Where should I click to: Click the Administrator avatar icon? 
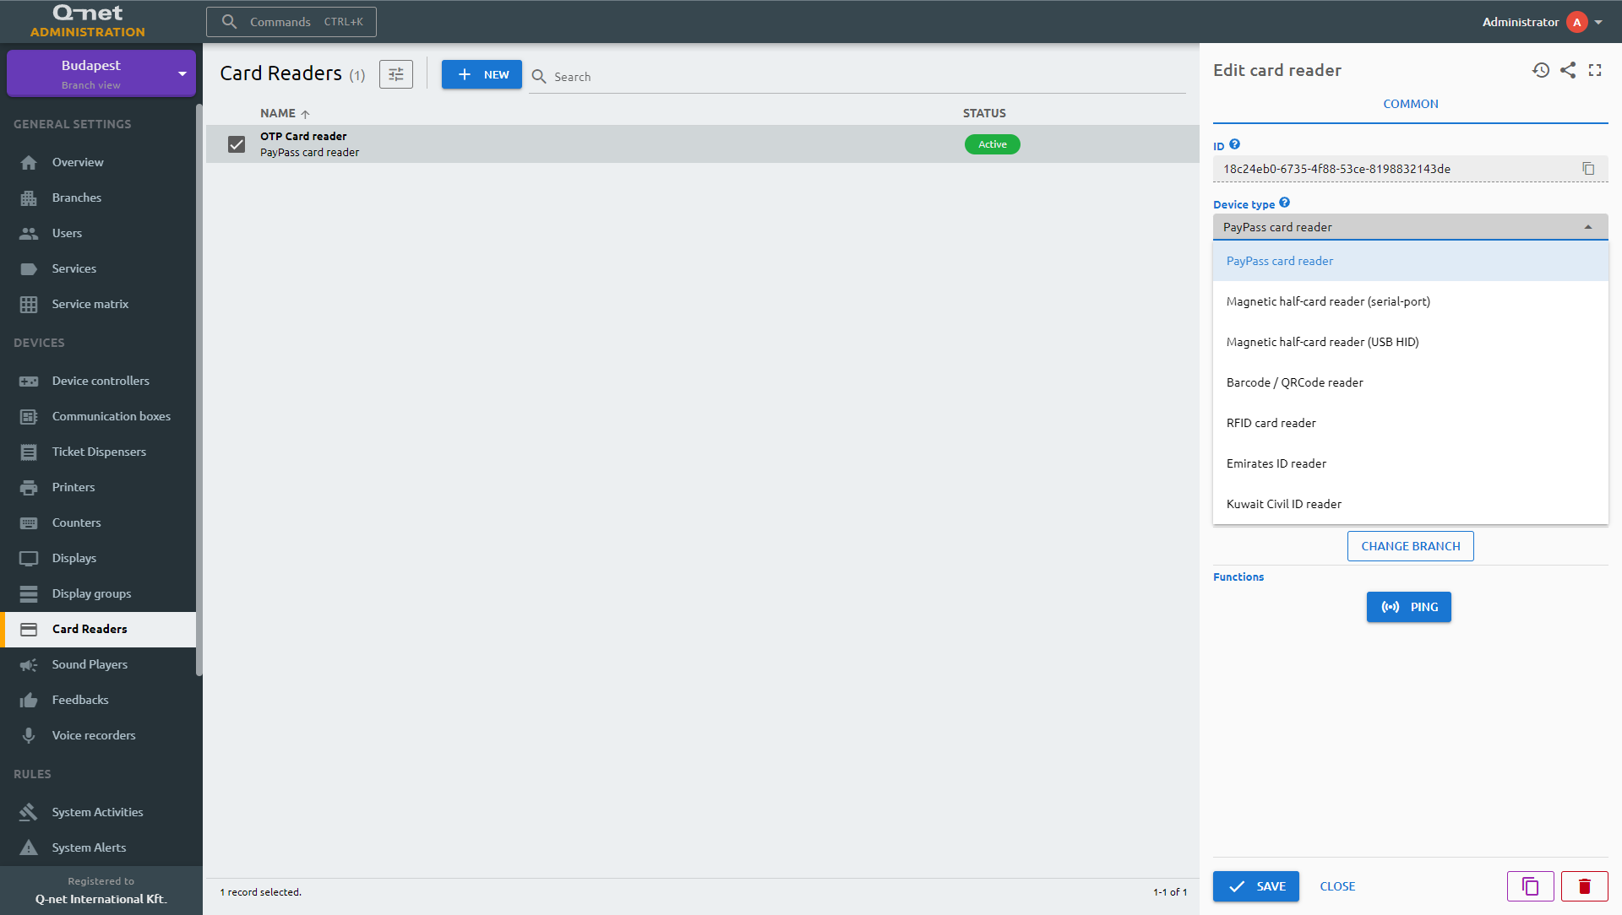pos(1576,22)
